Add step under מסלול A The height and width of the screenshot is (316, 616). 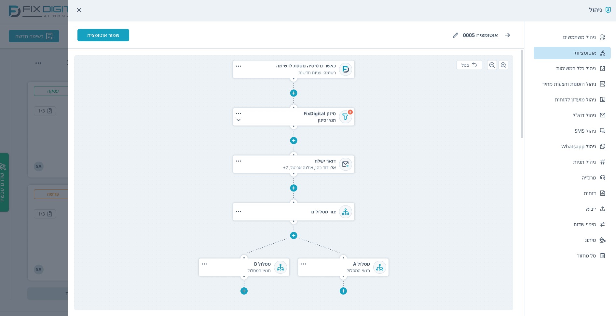coord(343,291)
